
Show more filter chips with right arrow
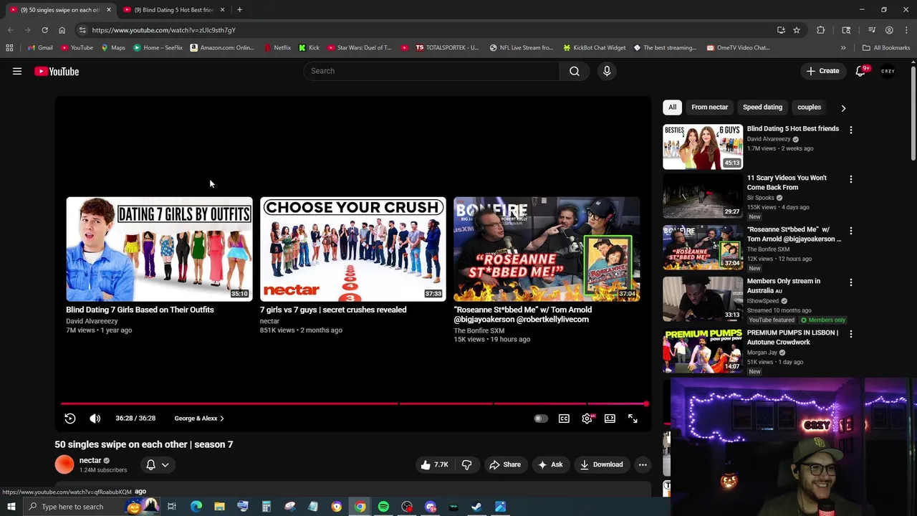(x=843, y=108)
